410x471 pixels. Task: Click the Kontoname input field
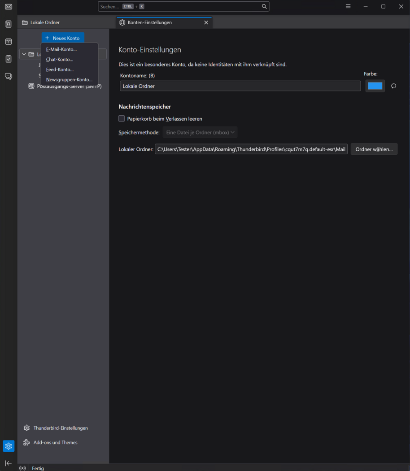pos(240,86)
